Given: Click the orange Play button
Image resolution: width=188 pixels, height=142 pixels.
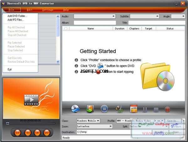Looking at the screenshot, I should [28, 133].
